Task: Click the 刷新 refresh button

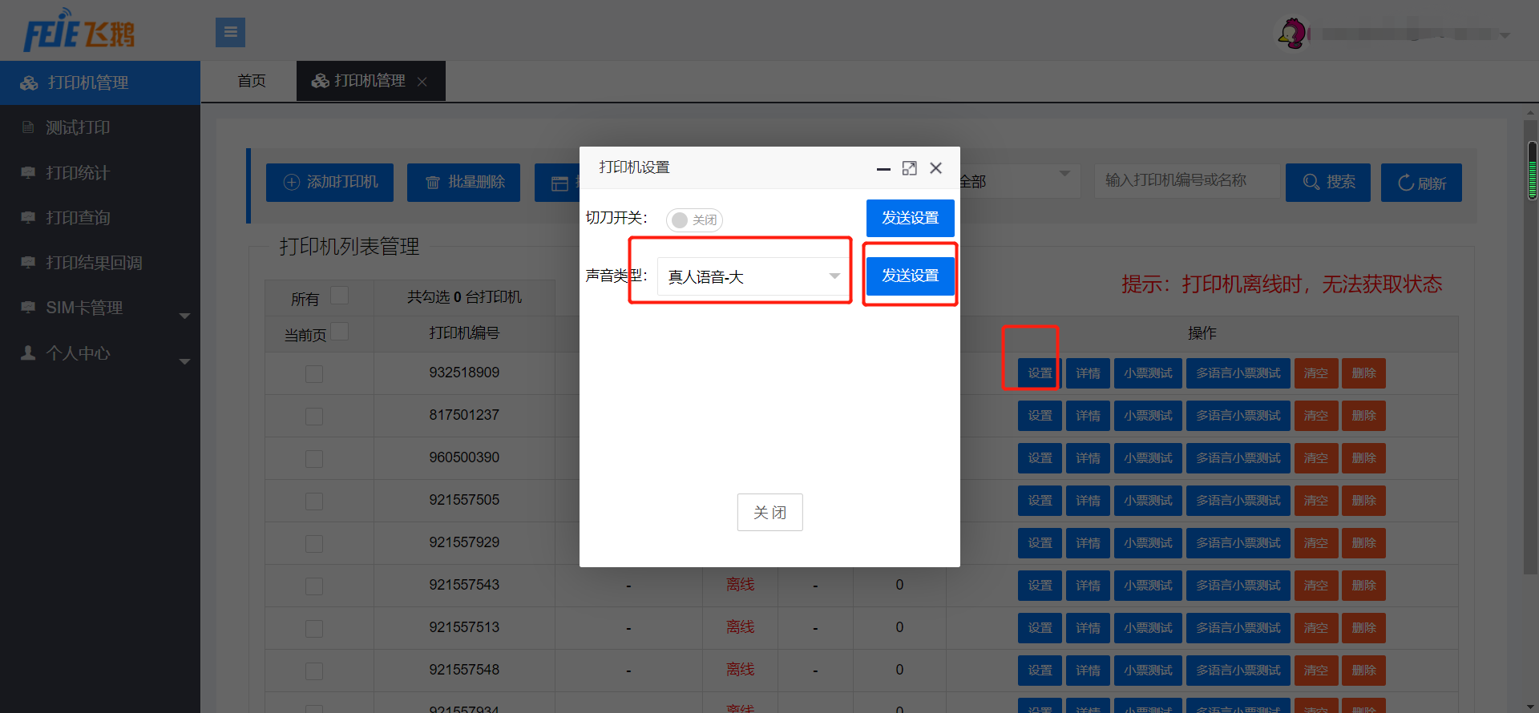Action: coord(1421,183)
